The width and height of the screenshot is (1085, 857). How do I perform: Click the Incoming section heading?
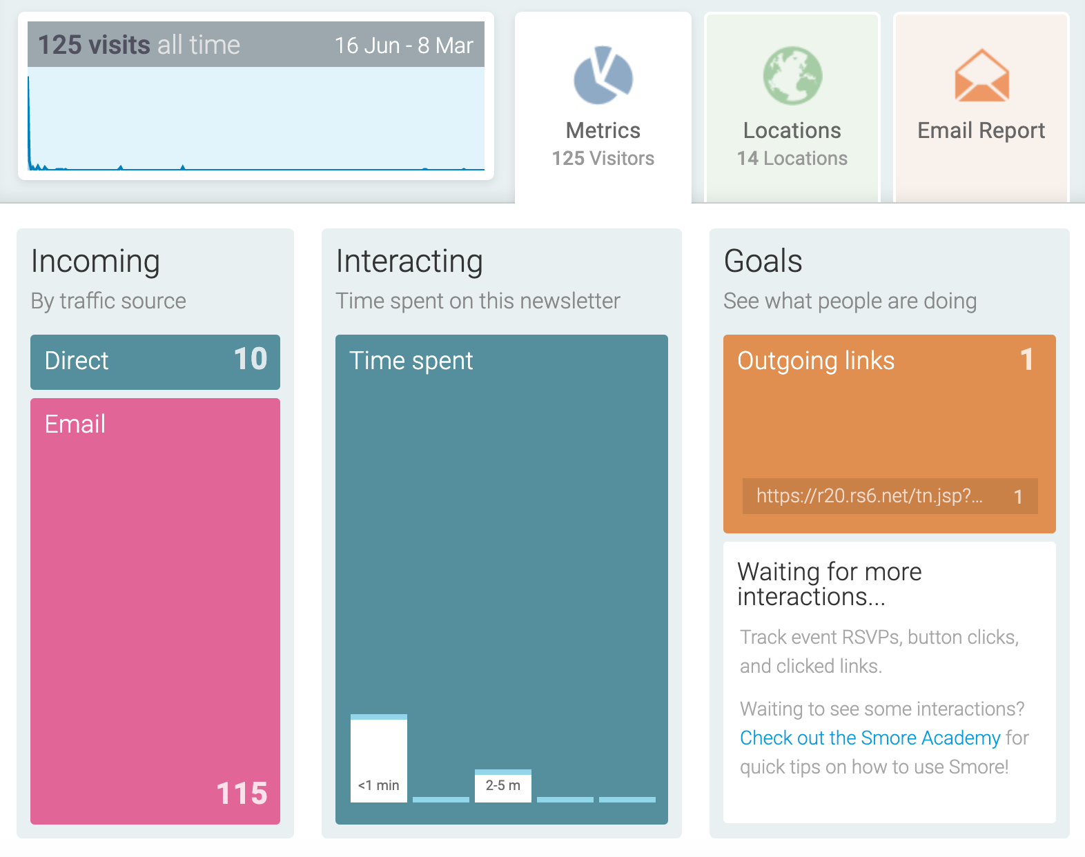[x=96, y=262]
